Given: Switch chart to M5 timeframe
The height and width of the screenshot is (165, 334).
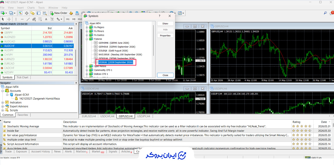Looking at the screenshot, I should (74, 19).
